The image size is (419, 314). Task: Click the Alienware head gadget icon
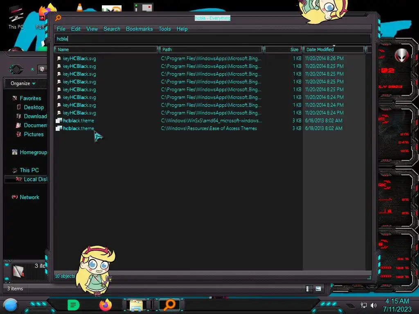tap(402, 55)
